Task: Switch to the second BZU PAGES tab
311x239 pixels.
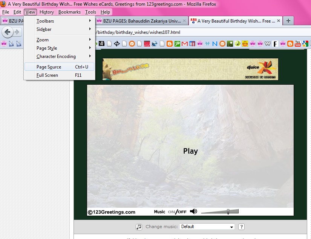Action: (x=141, y=21)
